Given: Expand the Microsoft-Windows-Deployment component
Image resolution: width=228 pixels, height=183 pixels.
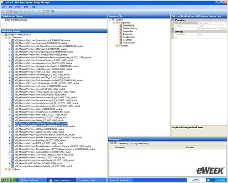Looking at the screenshot, I should (x=10, y=43).
